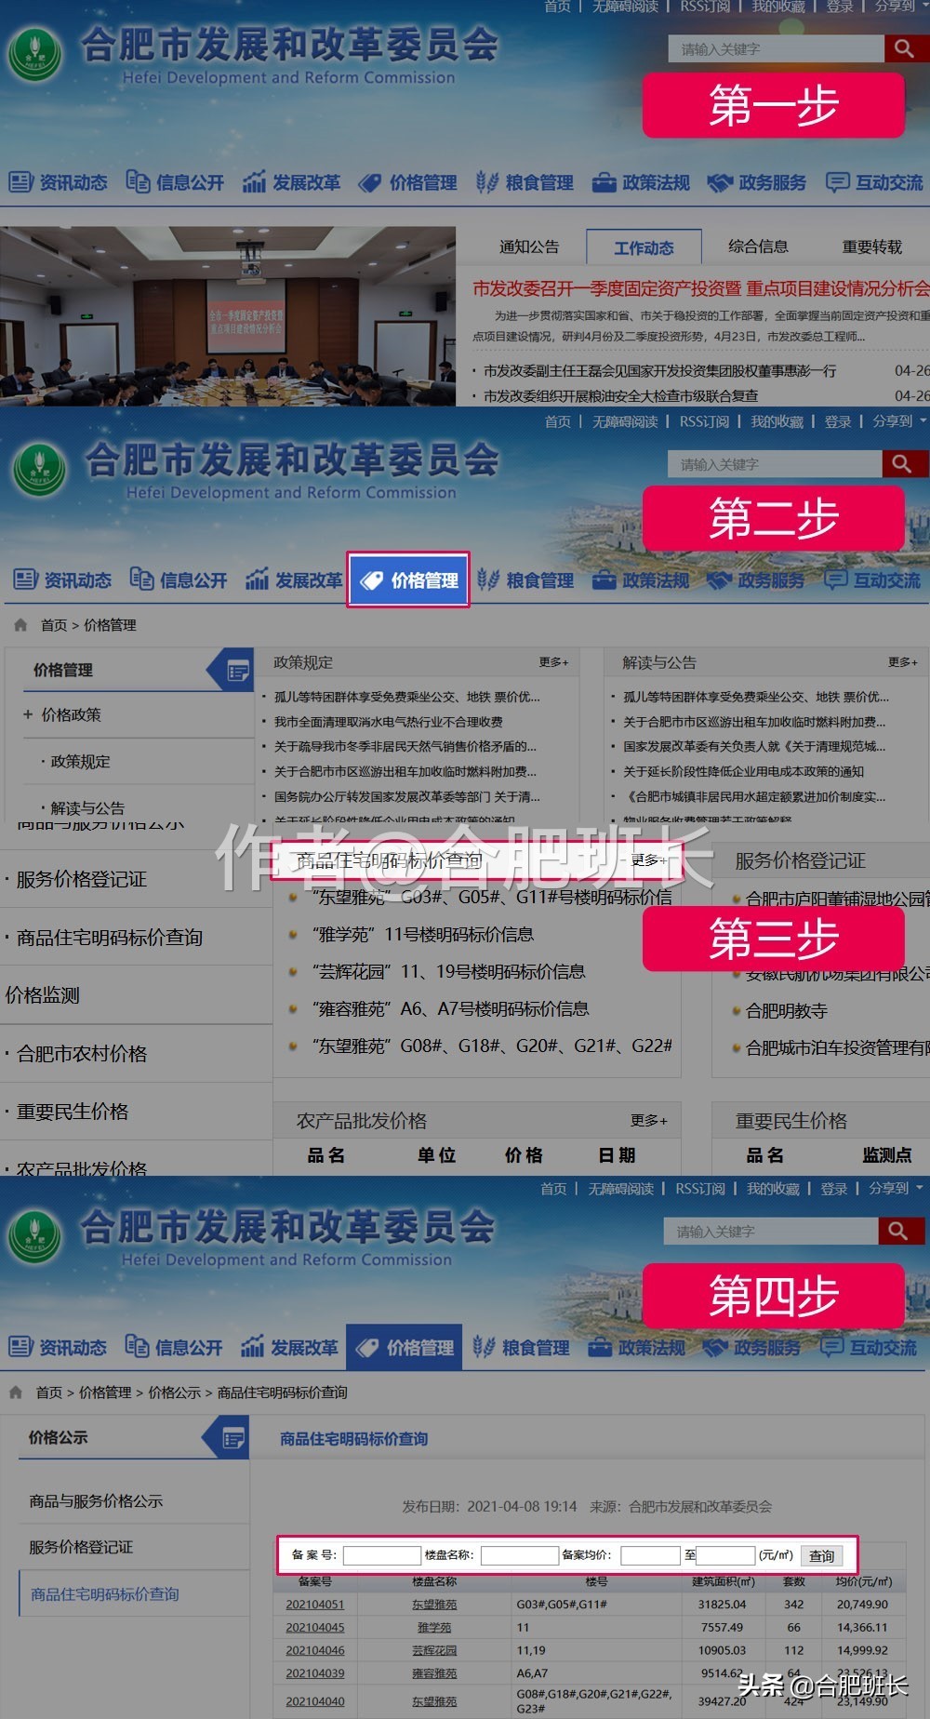Select 重要民生价格 in sidebar
930x1719 pixels.
coord(73,1112)
